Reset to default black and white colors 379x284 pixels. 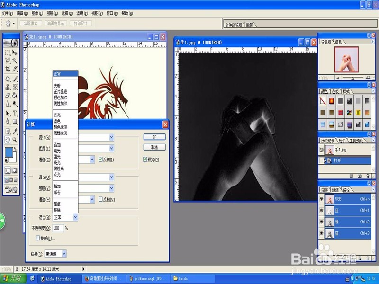tap(6, 160)
